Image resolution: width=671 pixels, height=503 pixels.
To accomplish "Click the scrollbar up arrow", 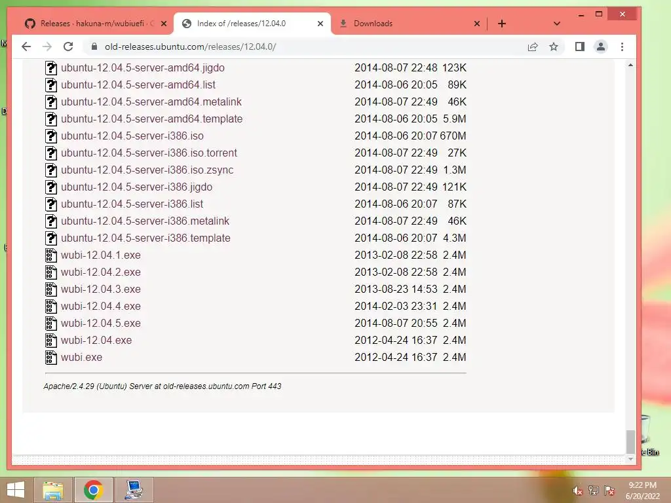I will pos(630,65).
